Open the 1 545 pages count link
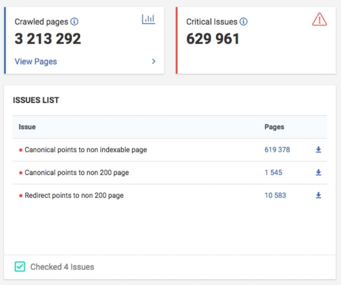 (273, 173)
